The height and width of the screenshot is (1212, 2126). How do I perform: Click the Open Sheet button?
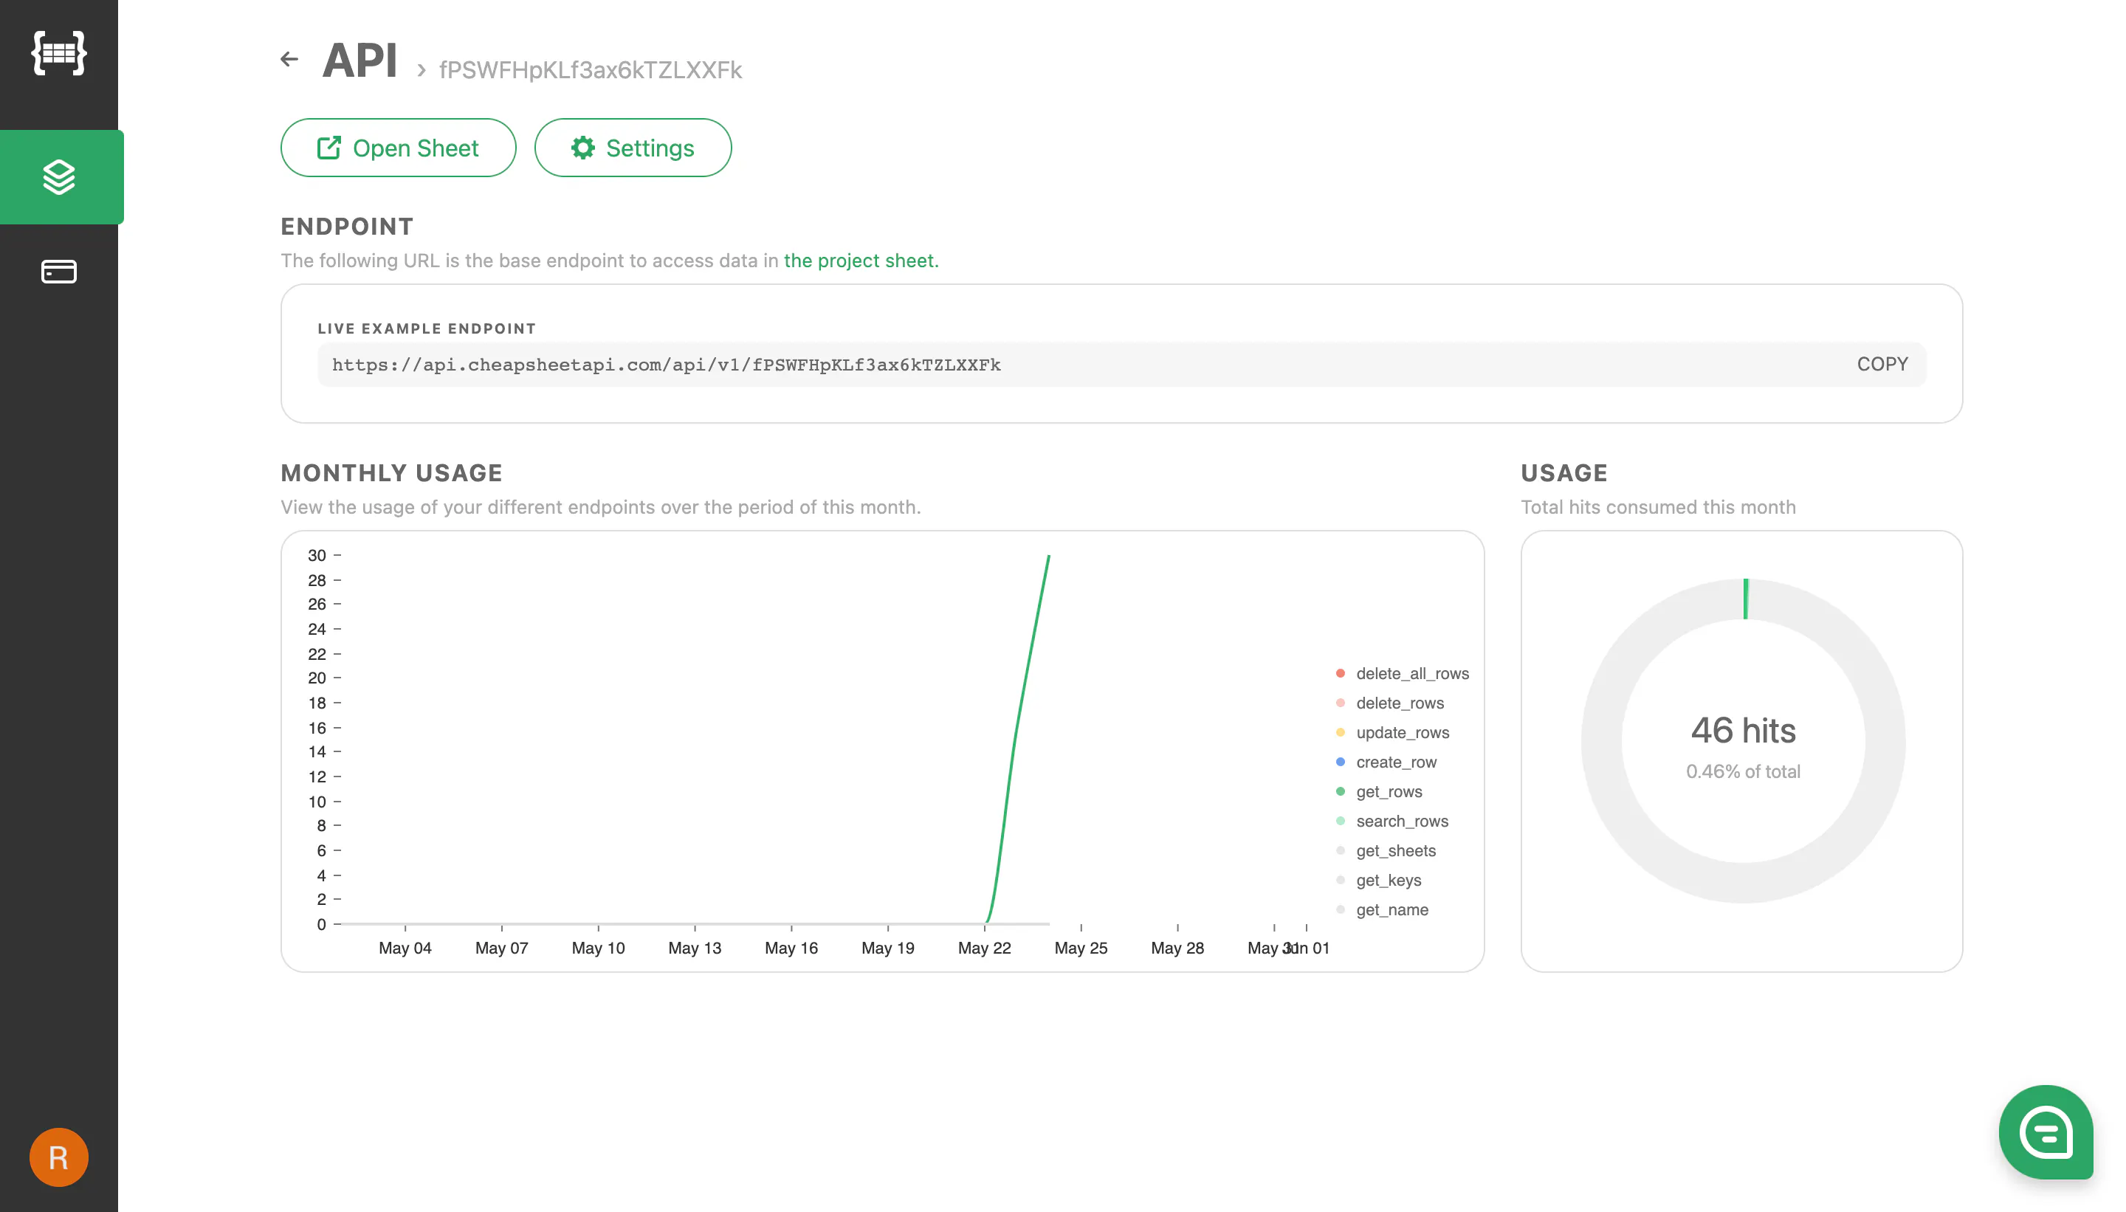click(x=398, y=148)
